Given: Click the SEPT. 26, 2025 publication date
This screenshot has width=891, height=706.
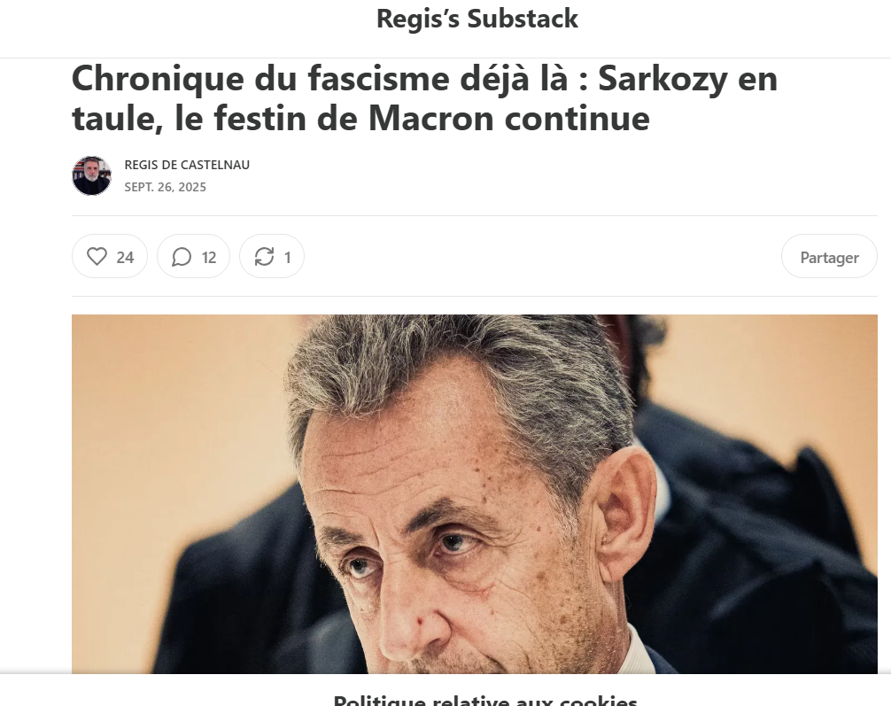Looking at the screenshot, I should [x=166, y=187].
